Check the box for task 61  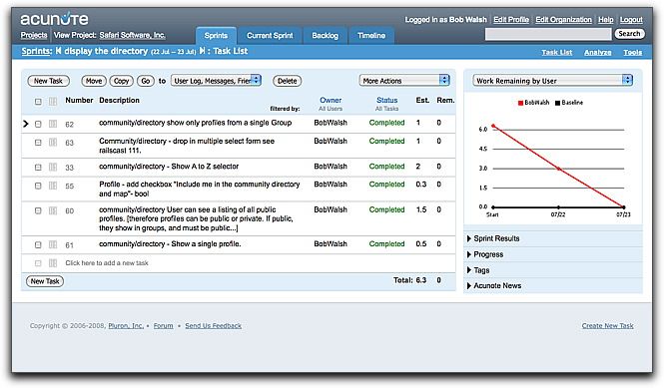click(38, 245)
